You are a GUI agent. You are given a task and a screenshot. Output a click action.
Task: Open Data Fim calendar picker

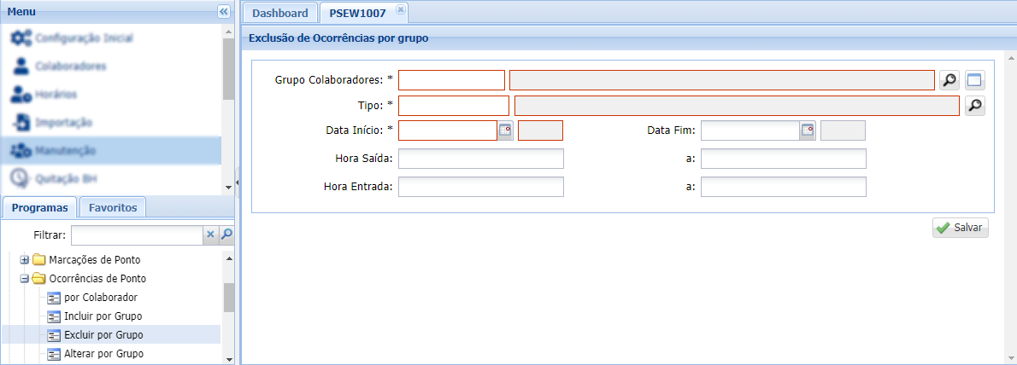(808, 130)
